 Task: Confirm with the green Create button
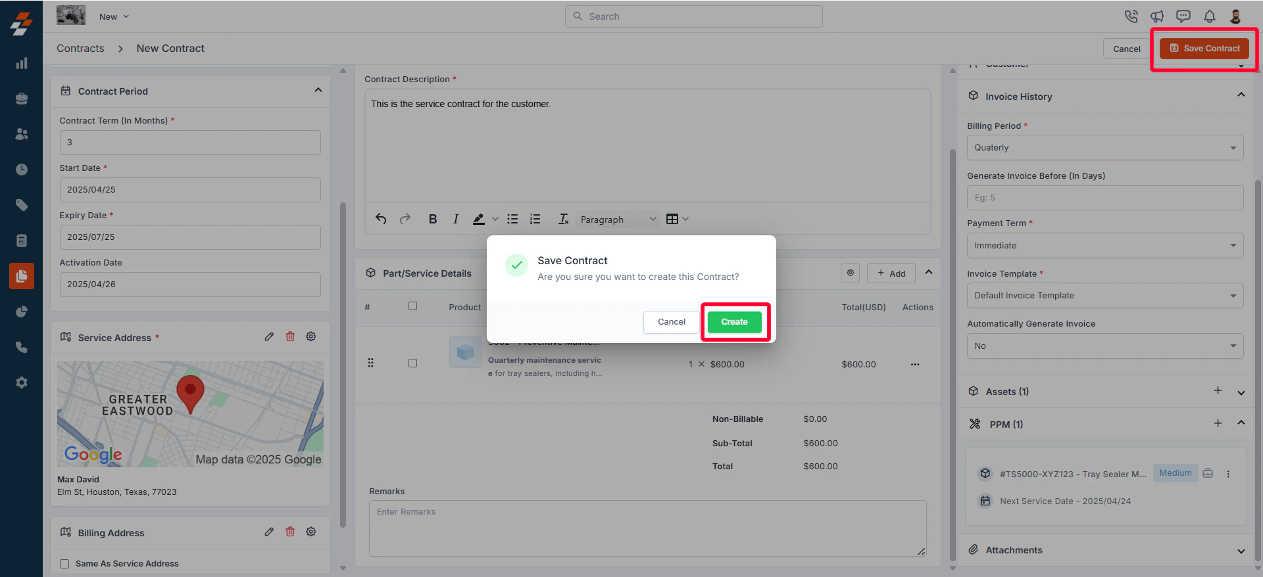tap(734, 322)
